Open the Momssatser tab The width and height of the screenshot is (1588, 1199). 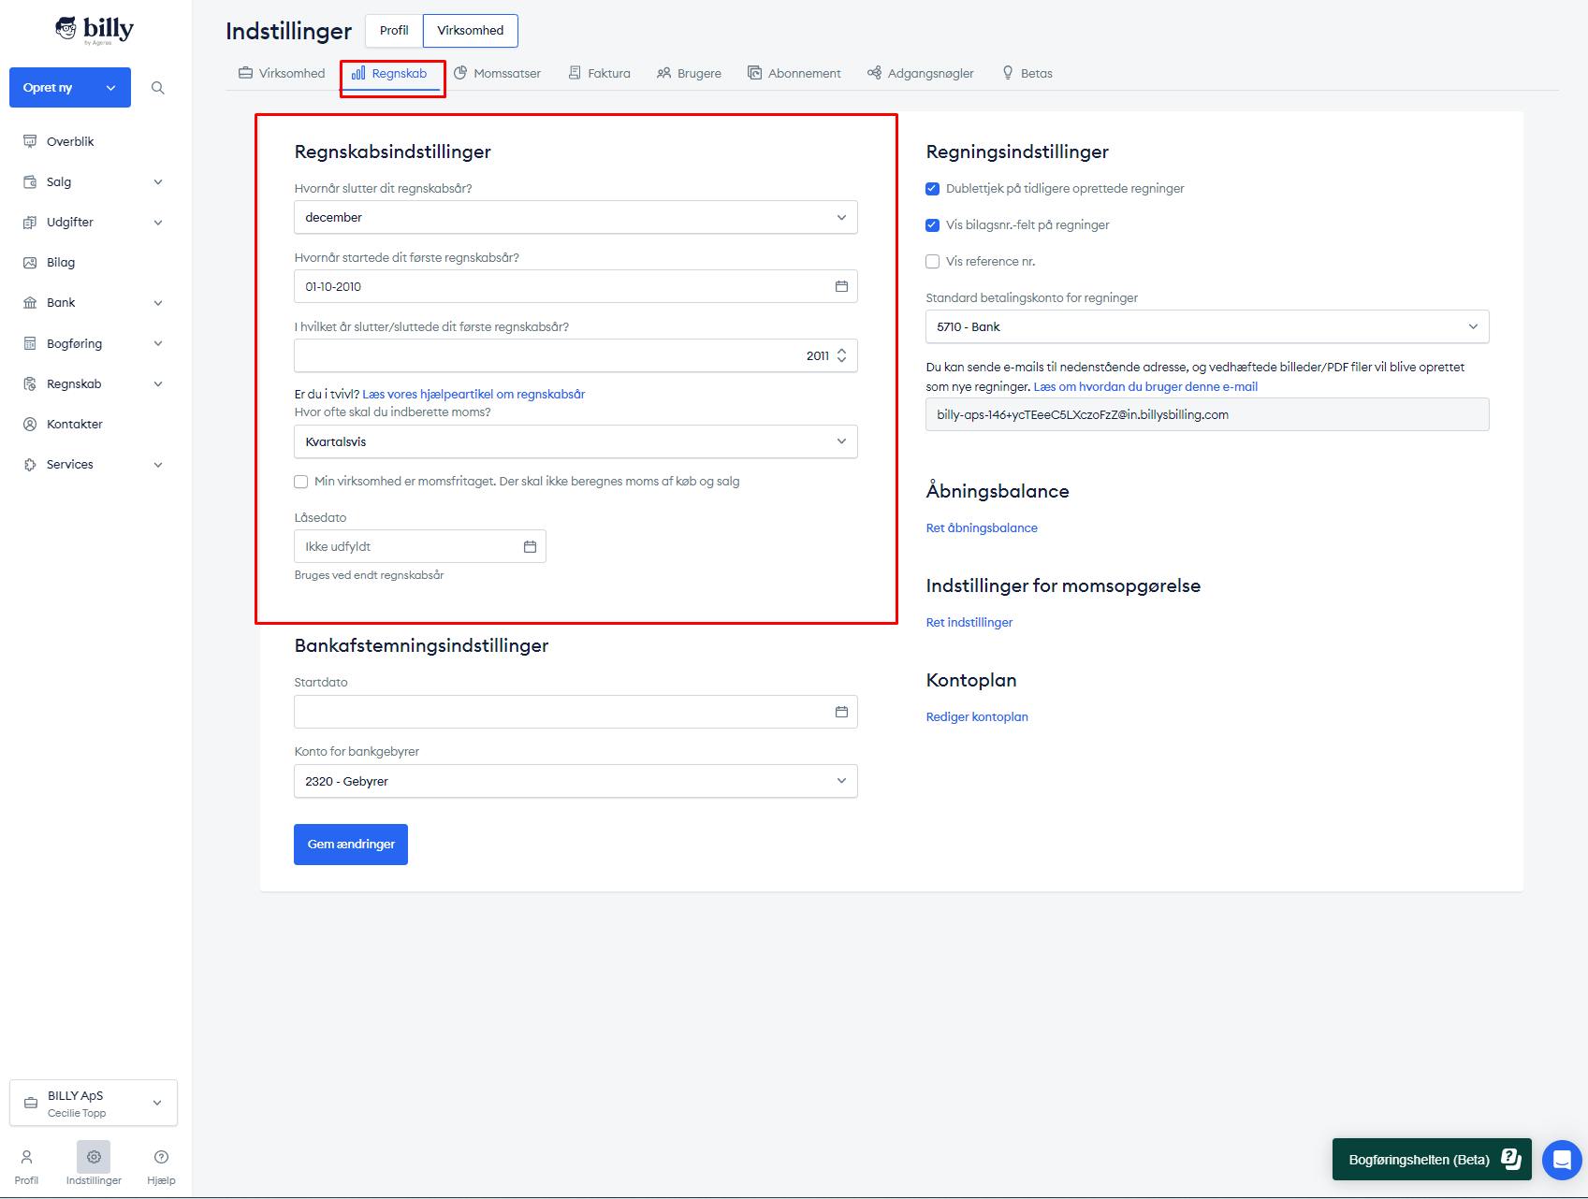coord(497,73)
